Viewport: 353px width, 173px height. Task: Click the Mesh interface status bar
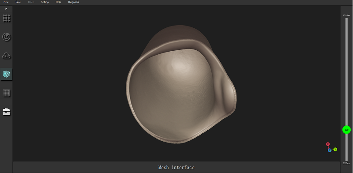[x=176, y=167]
